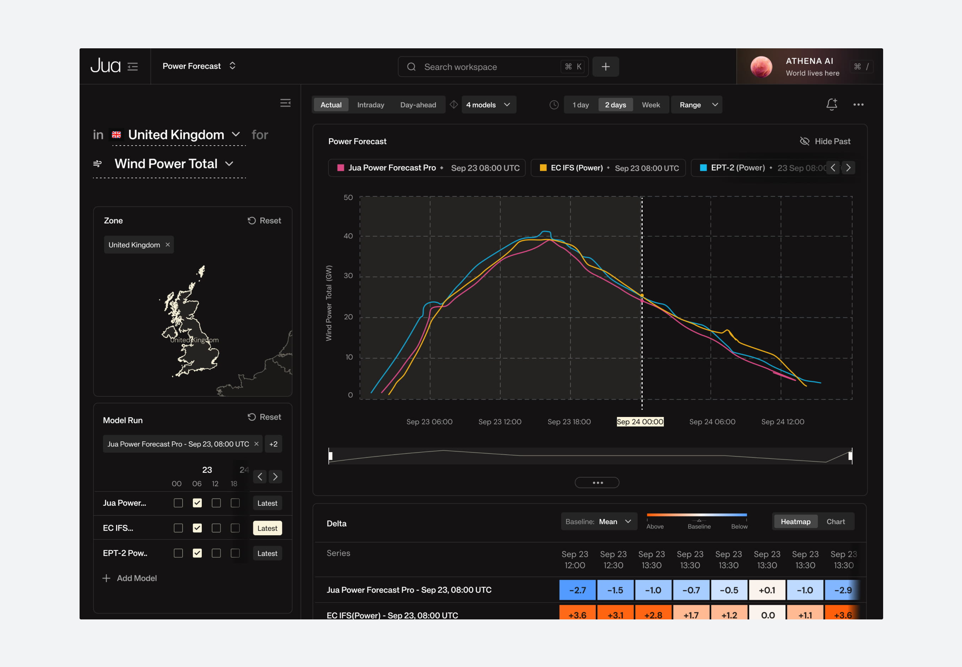Click the reset icon in the Zone panel
The width and height of the screenshot is (962, 667).
click(x=252, y=221)
